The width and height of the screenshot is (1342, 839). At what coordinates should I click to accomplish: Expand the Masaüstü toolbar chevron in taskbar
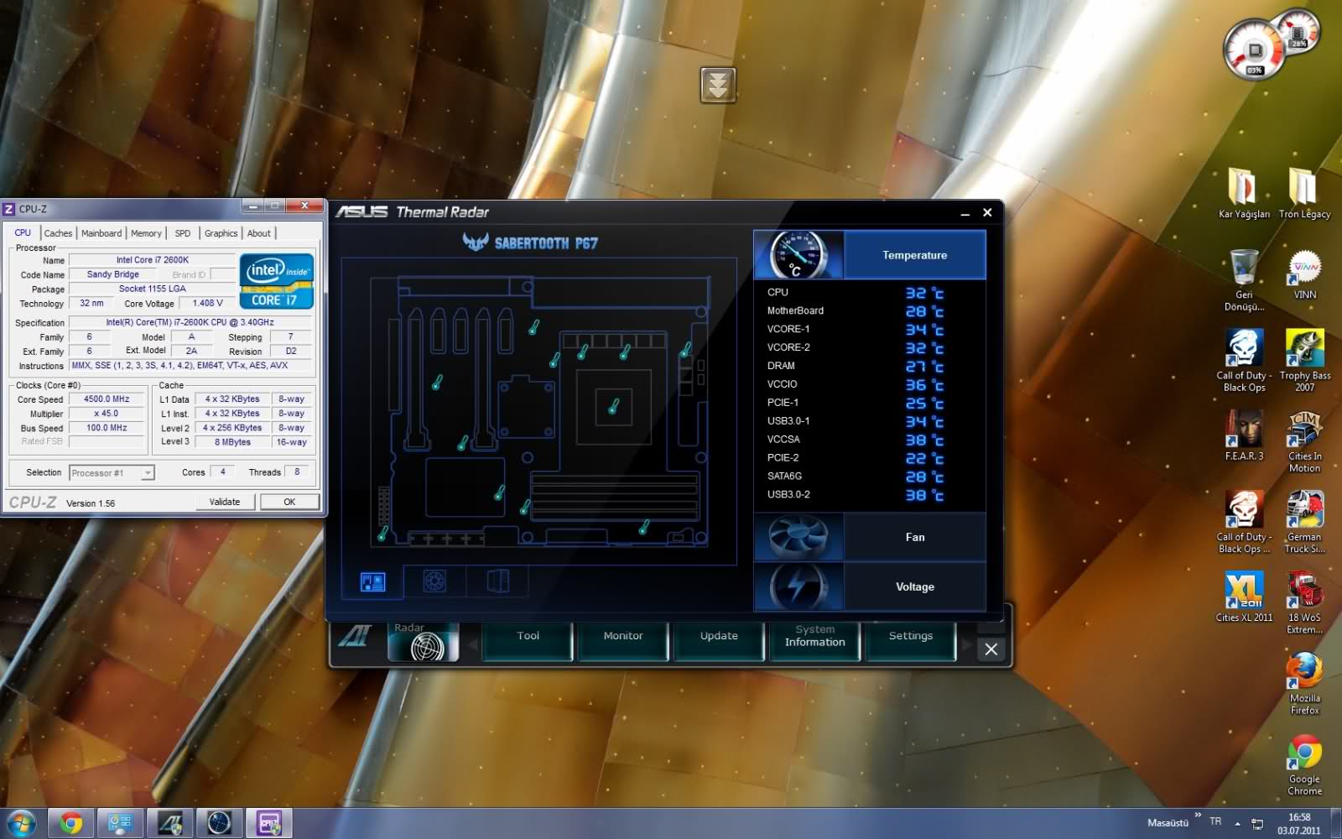(x=1198, y=815)
